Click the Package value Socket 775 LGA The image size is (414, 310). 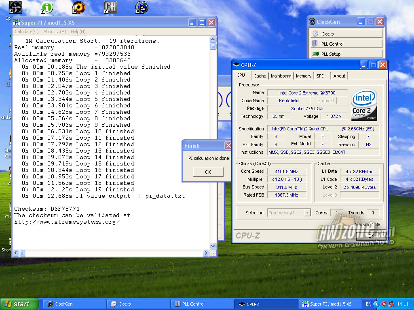tap(307, 108)
